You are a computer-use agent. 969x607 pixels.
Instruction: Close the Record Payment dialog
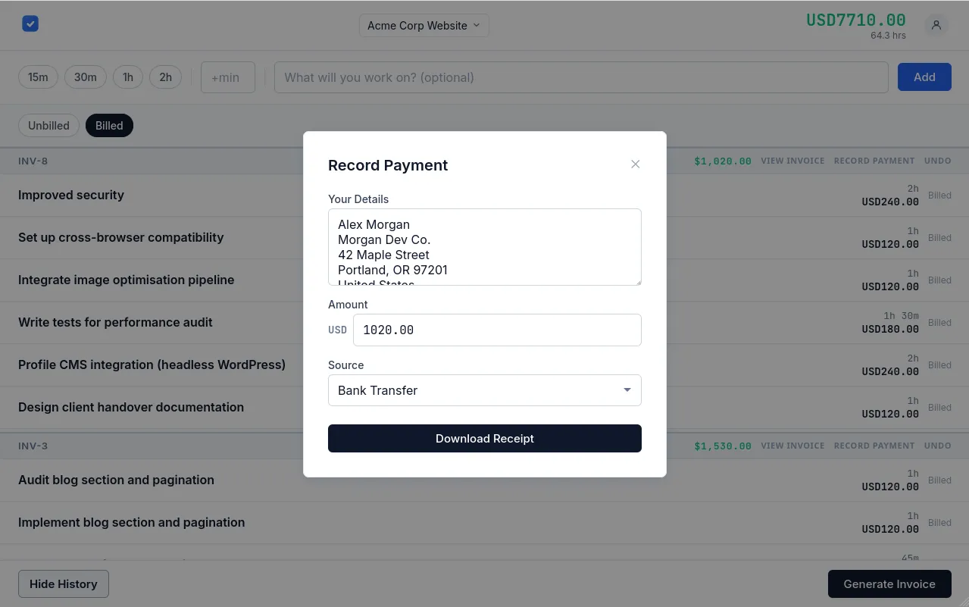[x=635, y=164]
